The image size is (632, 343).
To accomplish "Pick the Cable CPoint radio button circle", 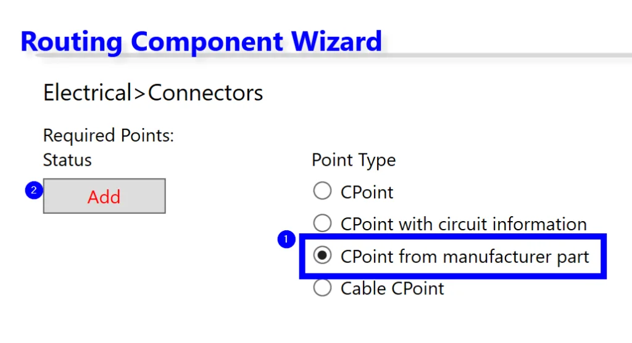I will 323,288.
